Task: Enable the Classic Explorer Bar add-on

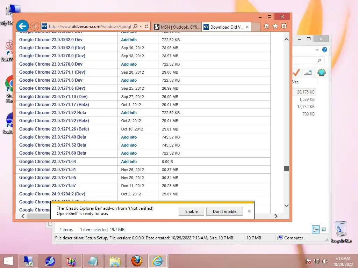Action: tap(191, 211)
